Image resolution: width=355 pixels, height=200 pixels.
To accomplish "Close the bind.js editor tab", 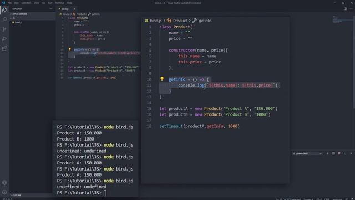I will coord(74,9).
